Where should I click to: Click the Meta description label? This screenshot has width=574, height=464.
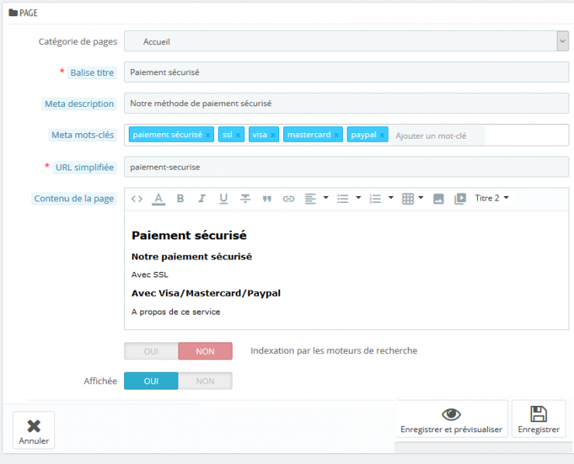(79, 104)
